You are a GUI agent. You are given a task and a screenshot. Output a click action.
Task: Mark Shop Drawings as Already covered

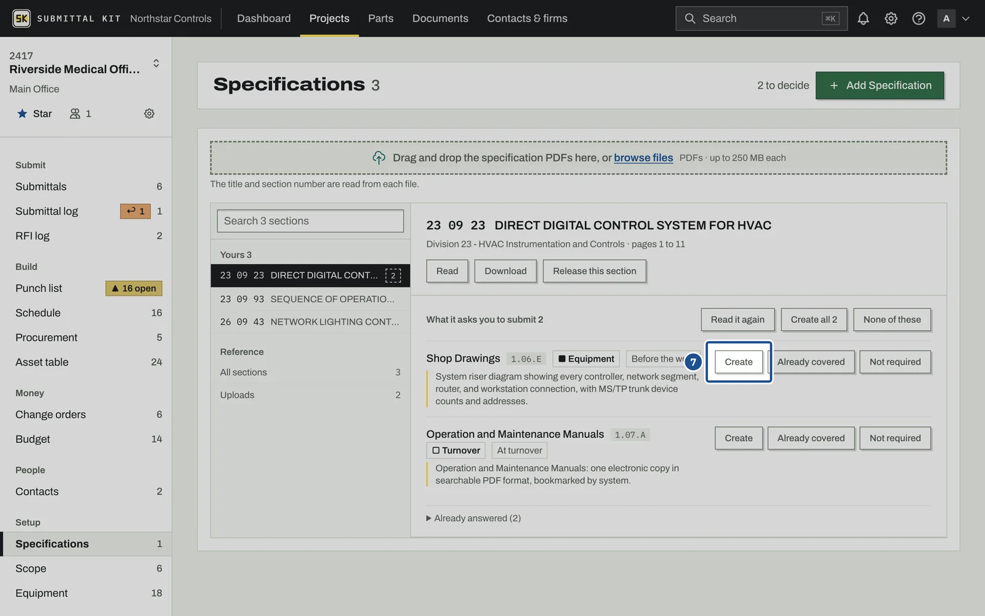click(811, 362)
